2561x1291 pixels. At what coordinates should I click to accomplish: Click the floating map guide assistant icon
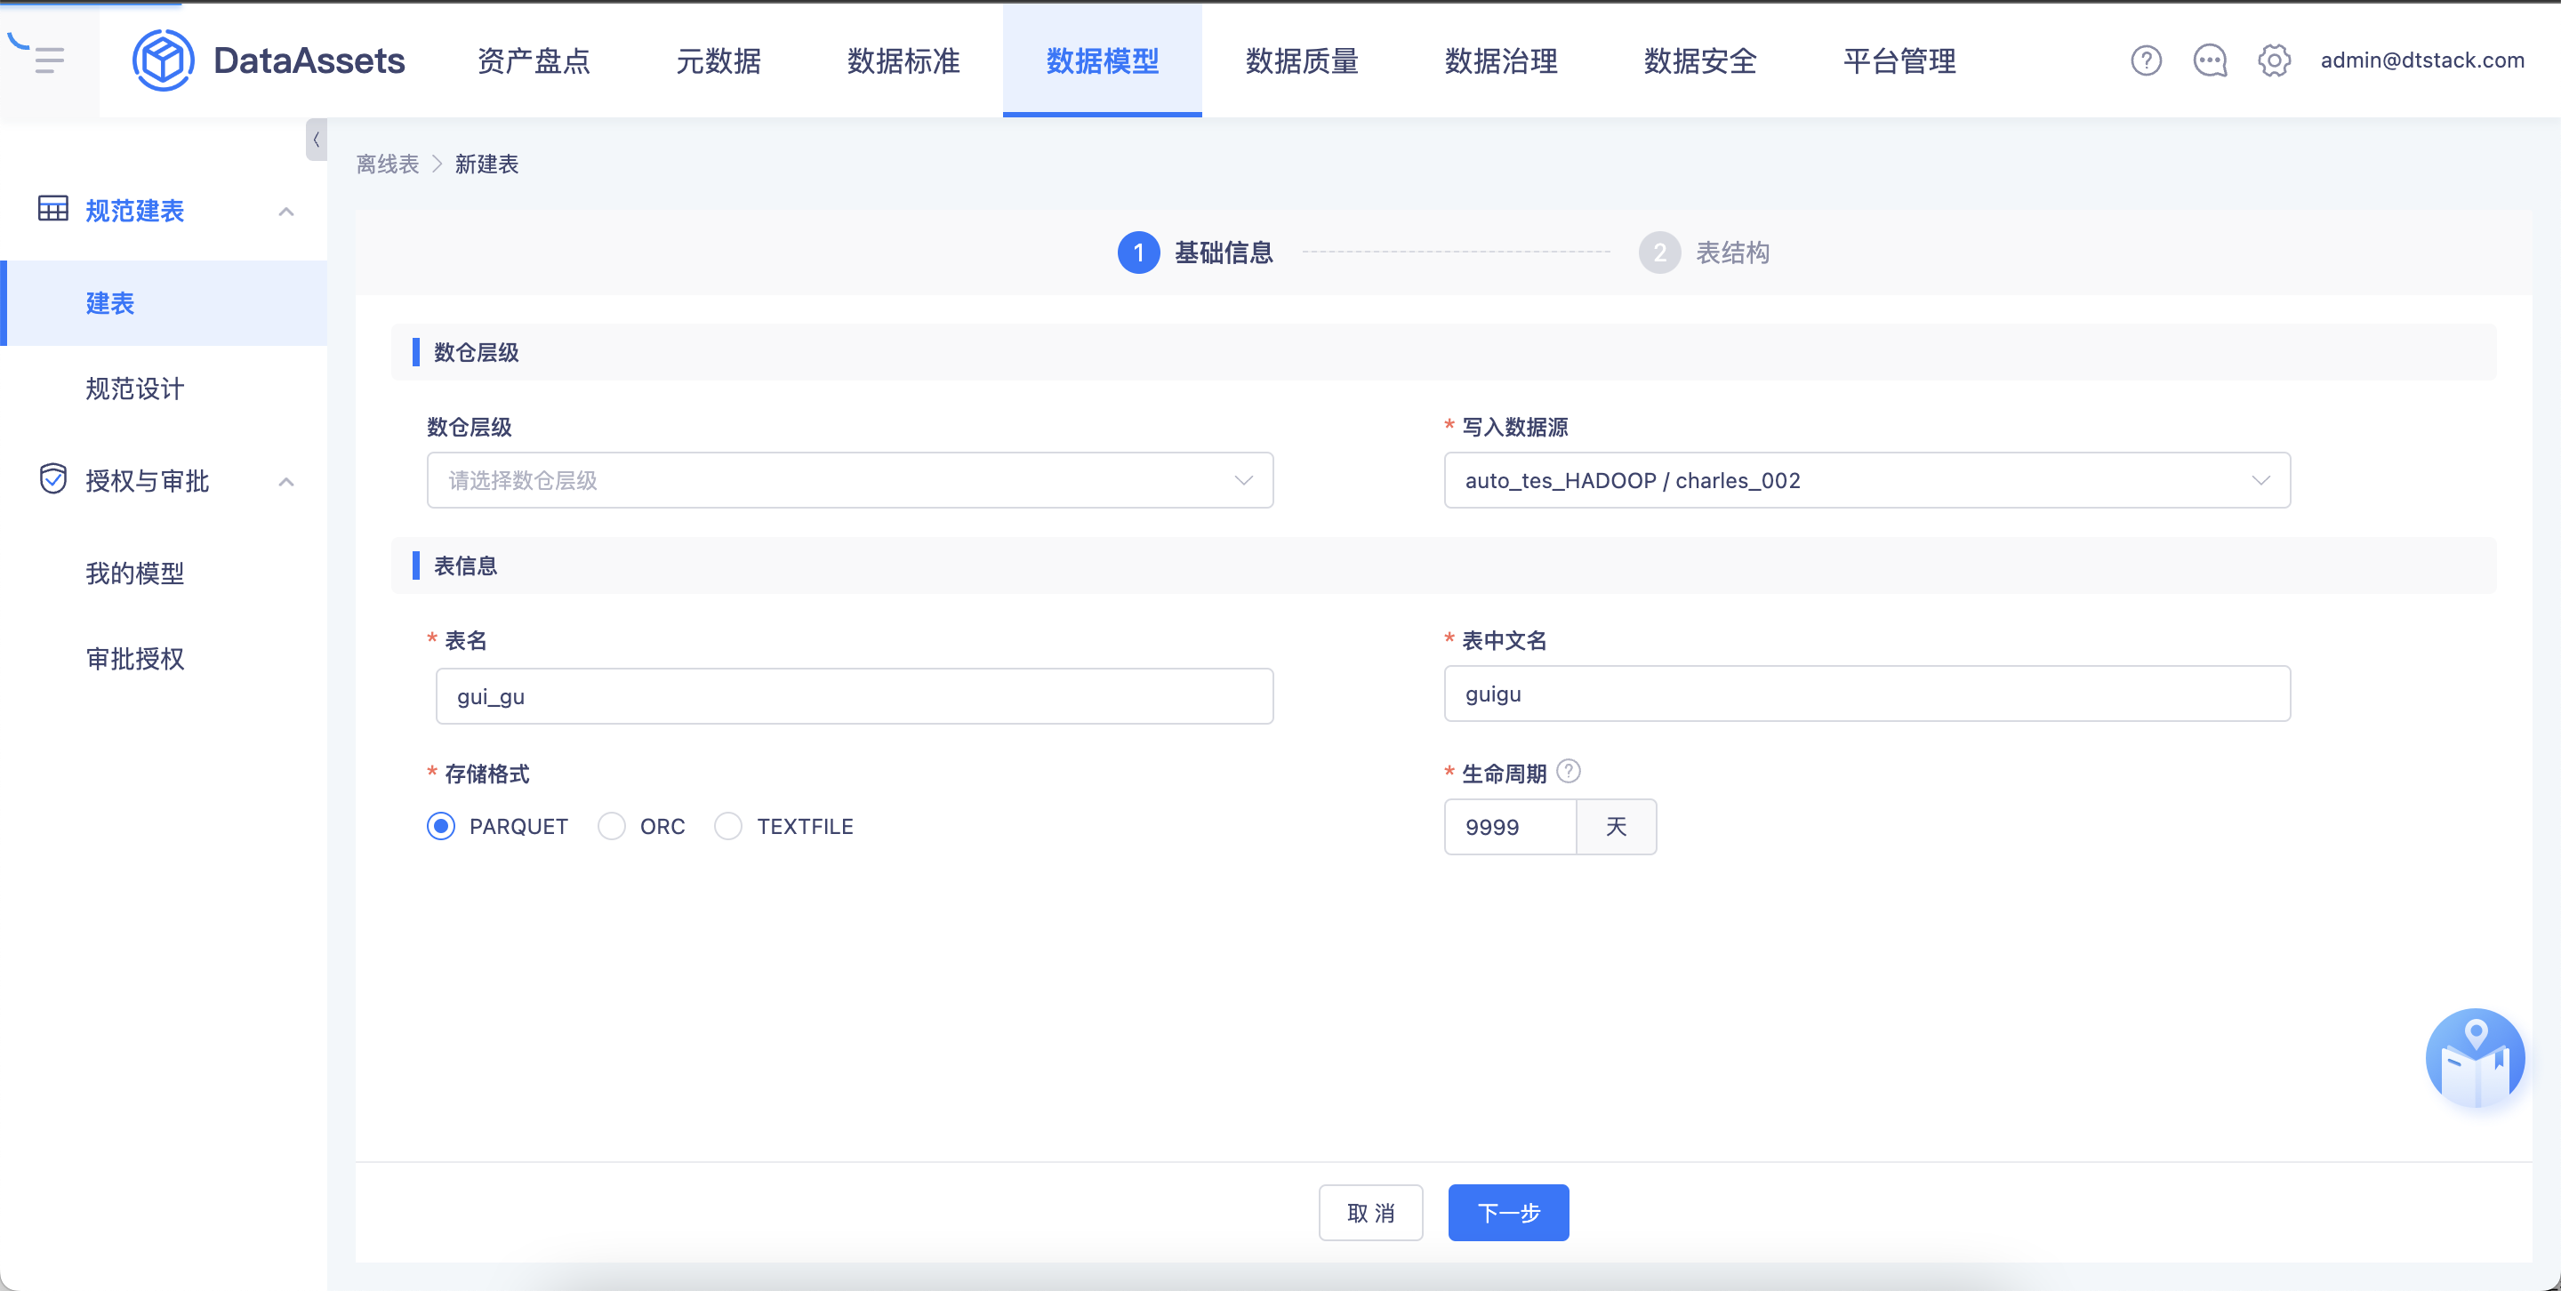coord(2475,1057)
